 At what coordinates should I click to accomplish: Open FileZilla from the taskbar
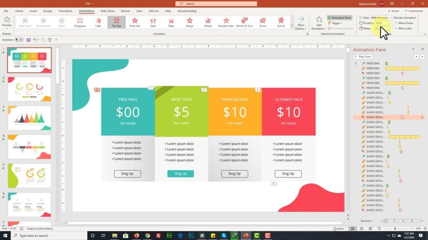[x=158, y=235]
